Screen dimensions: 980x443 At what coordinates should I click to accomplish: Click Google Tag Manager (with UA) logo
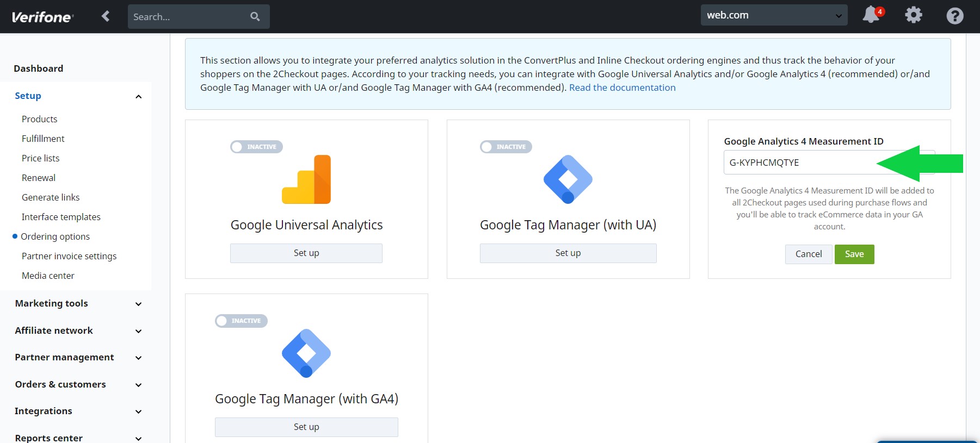tap(568, 179)
